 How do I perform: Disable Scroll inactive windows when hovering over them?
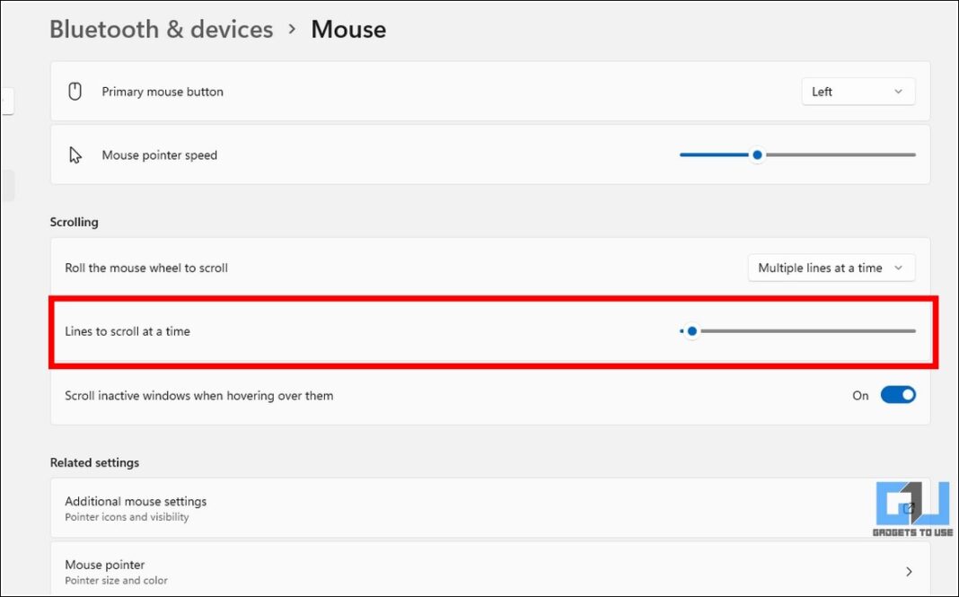(x=899, y=395)
